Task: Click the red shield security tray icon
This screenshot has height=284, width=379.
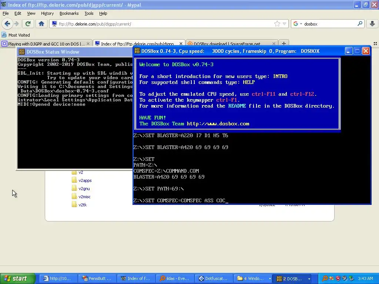Action: (338, 278)
